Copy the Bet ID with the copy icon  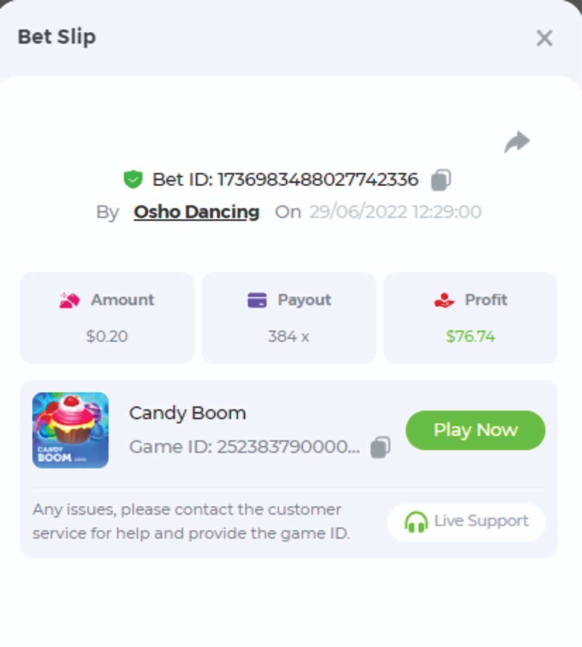[441, 180]
